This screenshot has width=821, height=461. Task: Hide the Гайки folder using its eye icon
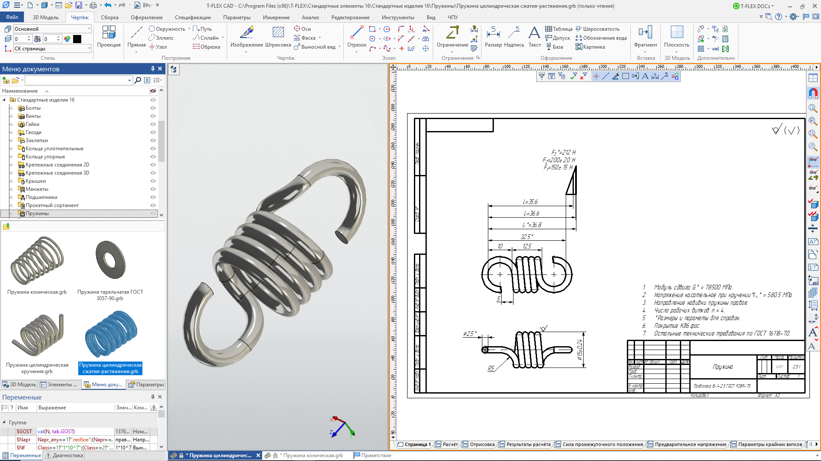point(153,124)
